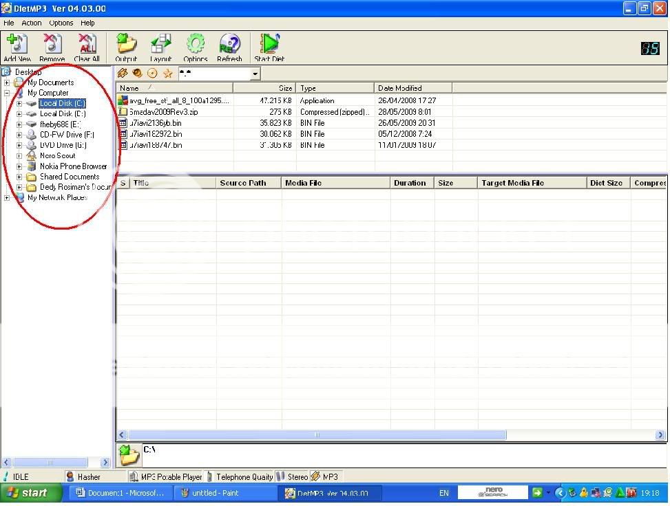
Task: Click the Layout toolbar icon
Action: [160, 45]
